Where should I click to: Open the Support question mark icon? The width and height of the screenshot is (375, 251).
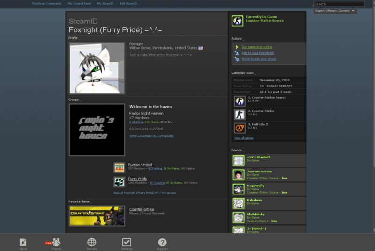pyautogui.click(x=162, y=242)
